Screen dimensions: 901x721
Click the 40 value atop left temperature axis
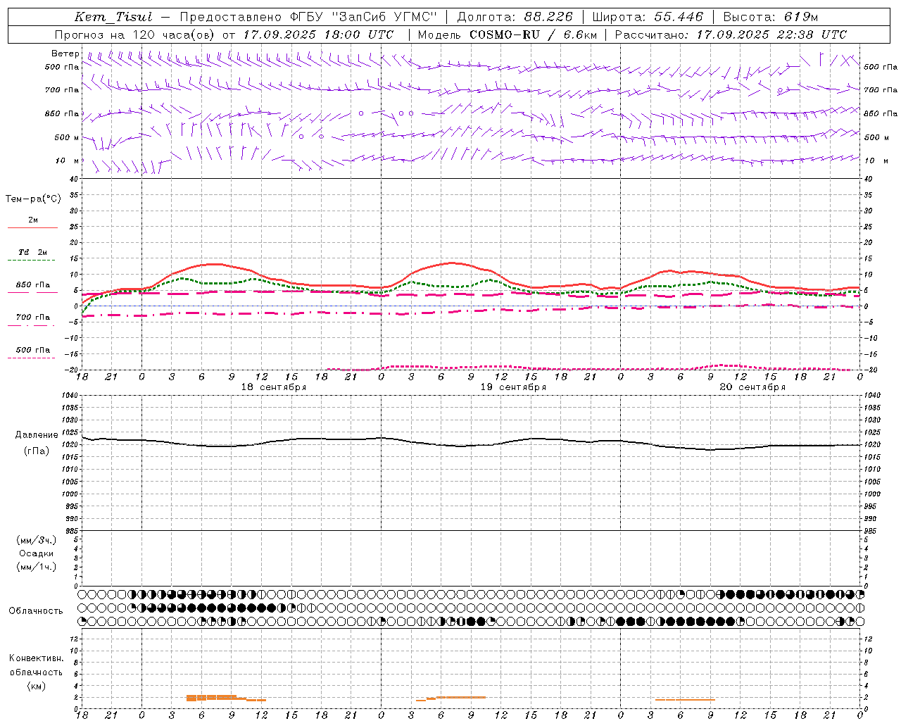coord(74,180)
